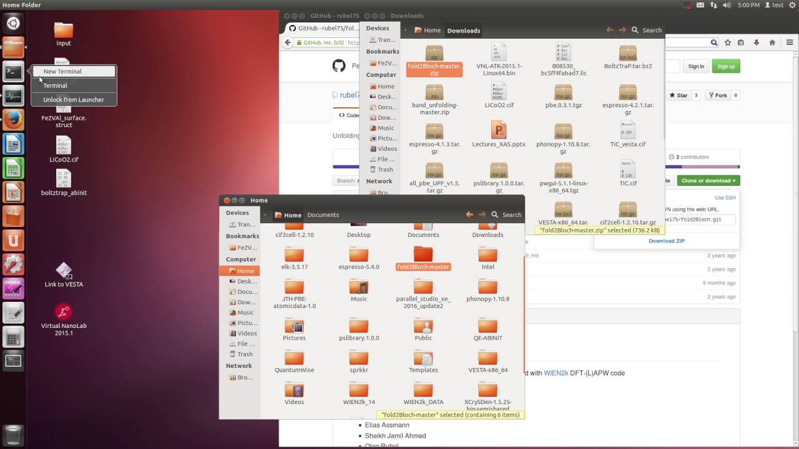Launch System Monitor from the launcher
Viewport: 799px width, 449px height.
click(x=13, y=95)
